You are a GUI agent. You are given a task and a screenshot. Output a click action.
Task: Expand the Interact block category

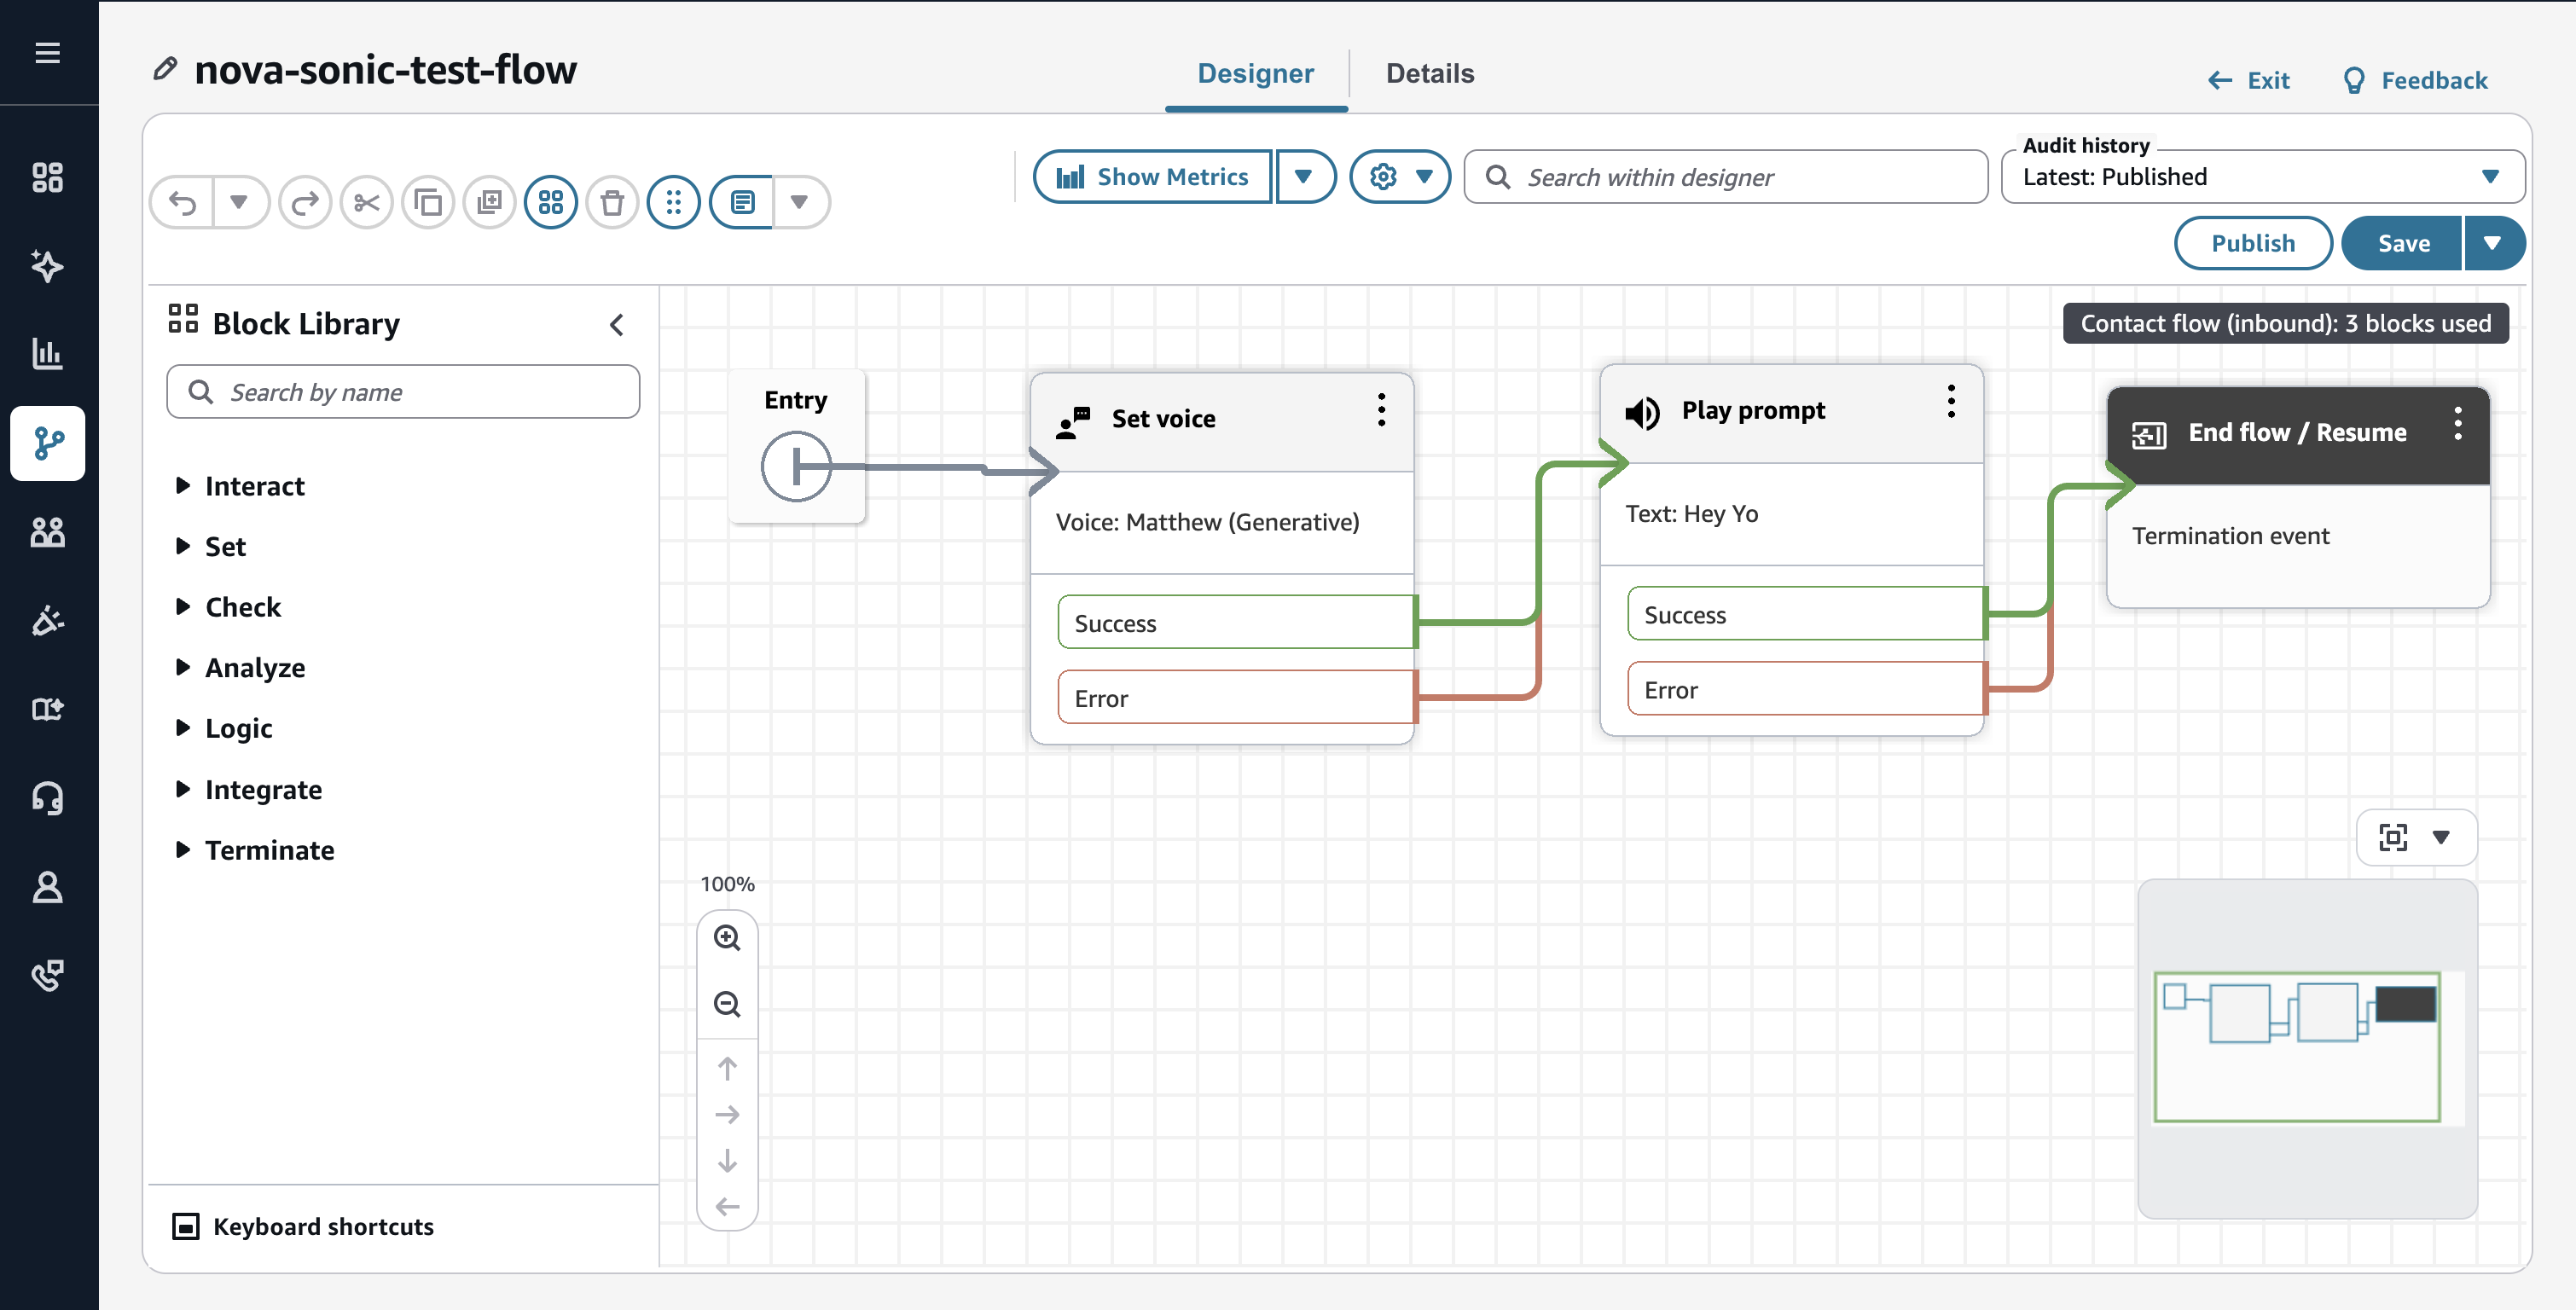(254, 486)
